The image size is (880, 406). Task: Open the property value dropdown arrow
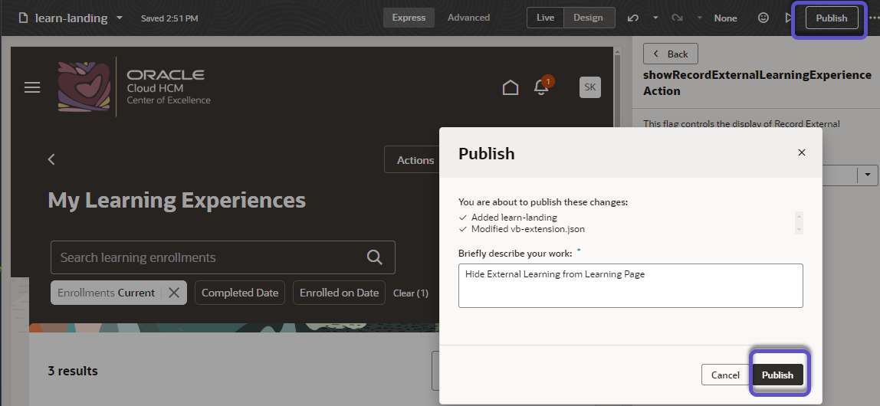coord(868,175)
